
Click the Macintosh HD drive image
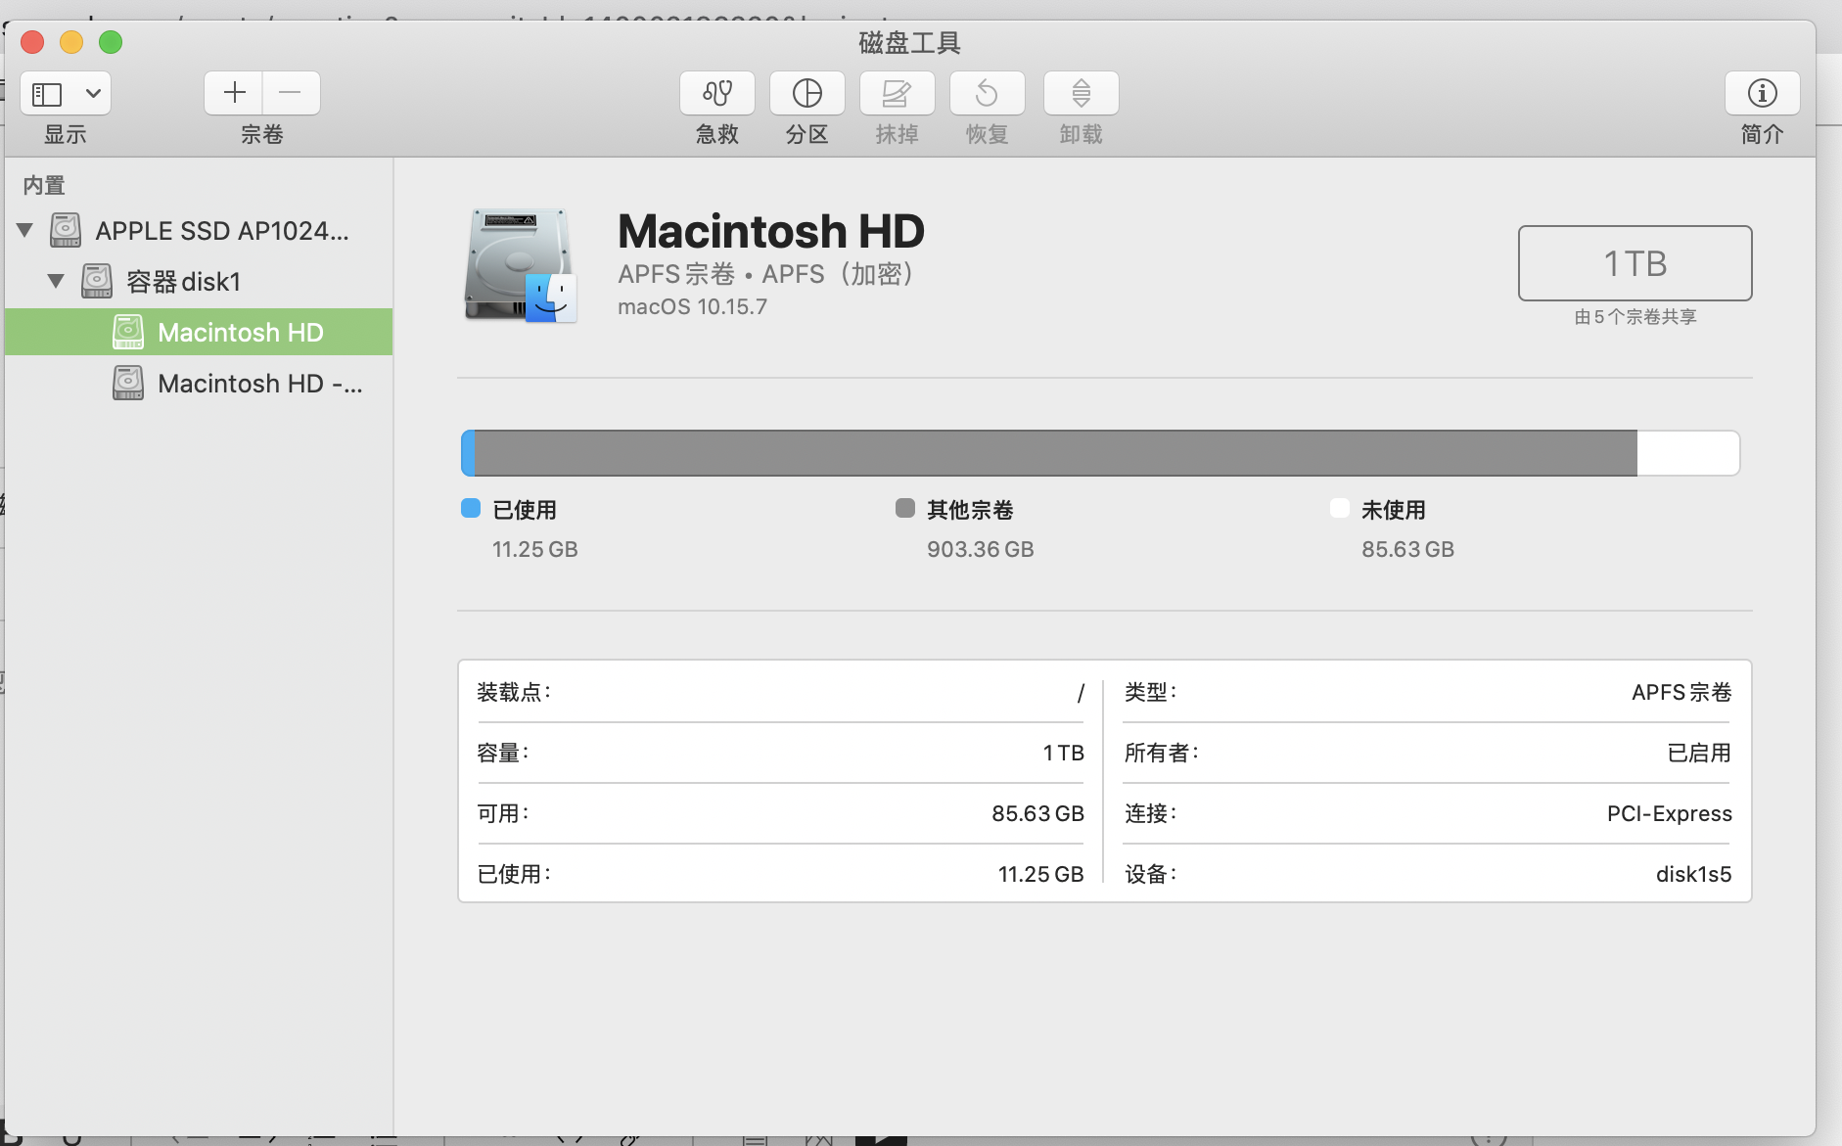click(520, 265)
